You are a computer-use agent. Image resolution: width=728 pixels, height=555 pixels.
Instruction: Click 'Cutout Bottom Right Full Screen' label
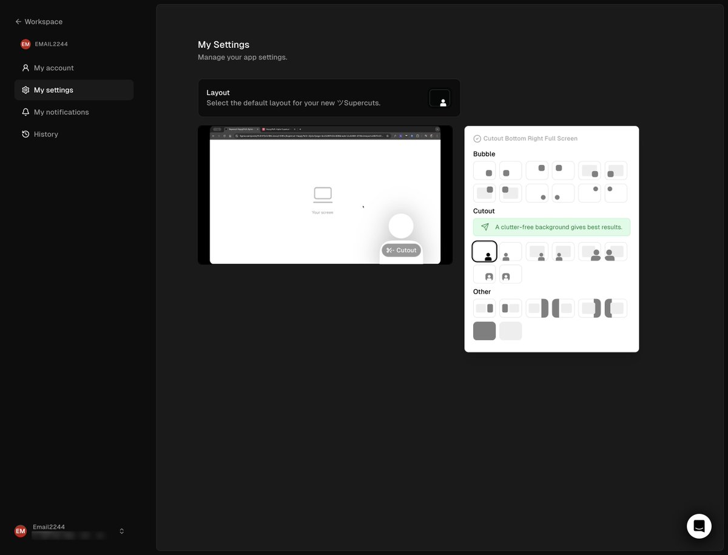point(530,138)
